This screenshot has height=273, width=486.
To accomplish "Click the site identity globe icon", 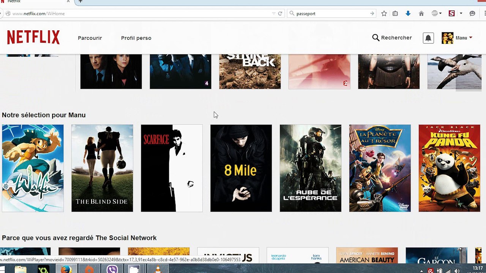I will pos(8,13).
